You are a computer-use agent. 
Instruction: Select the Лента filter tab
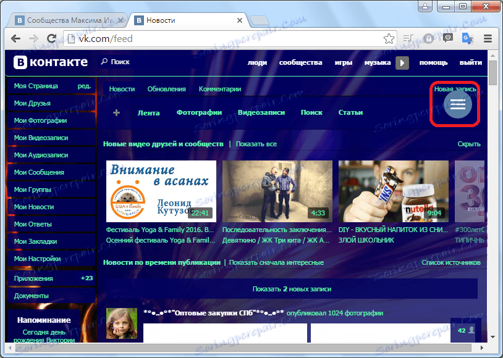pos(148,113)
